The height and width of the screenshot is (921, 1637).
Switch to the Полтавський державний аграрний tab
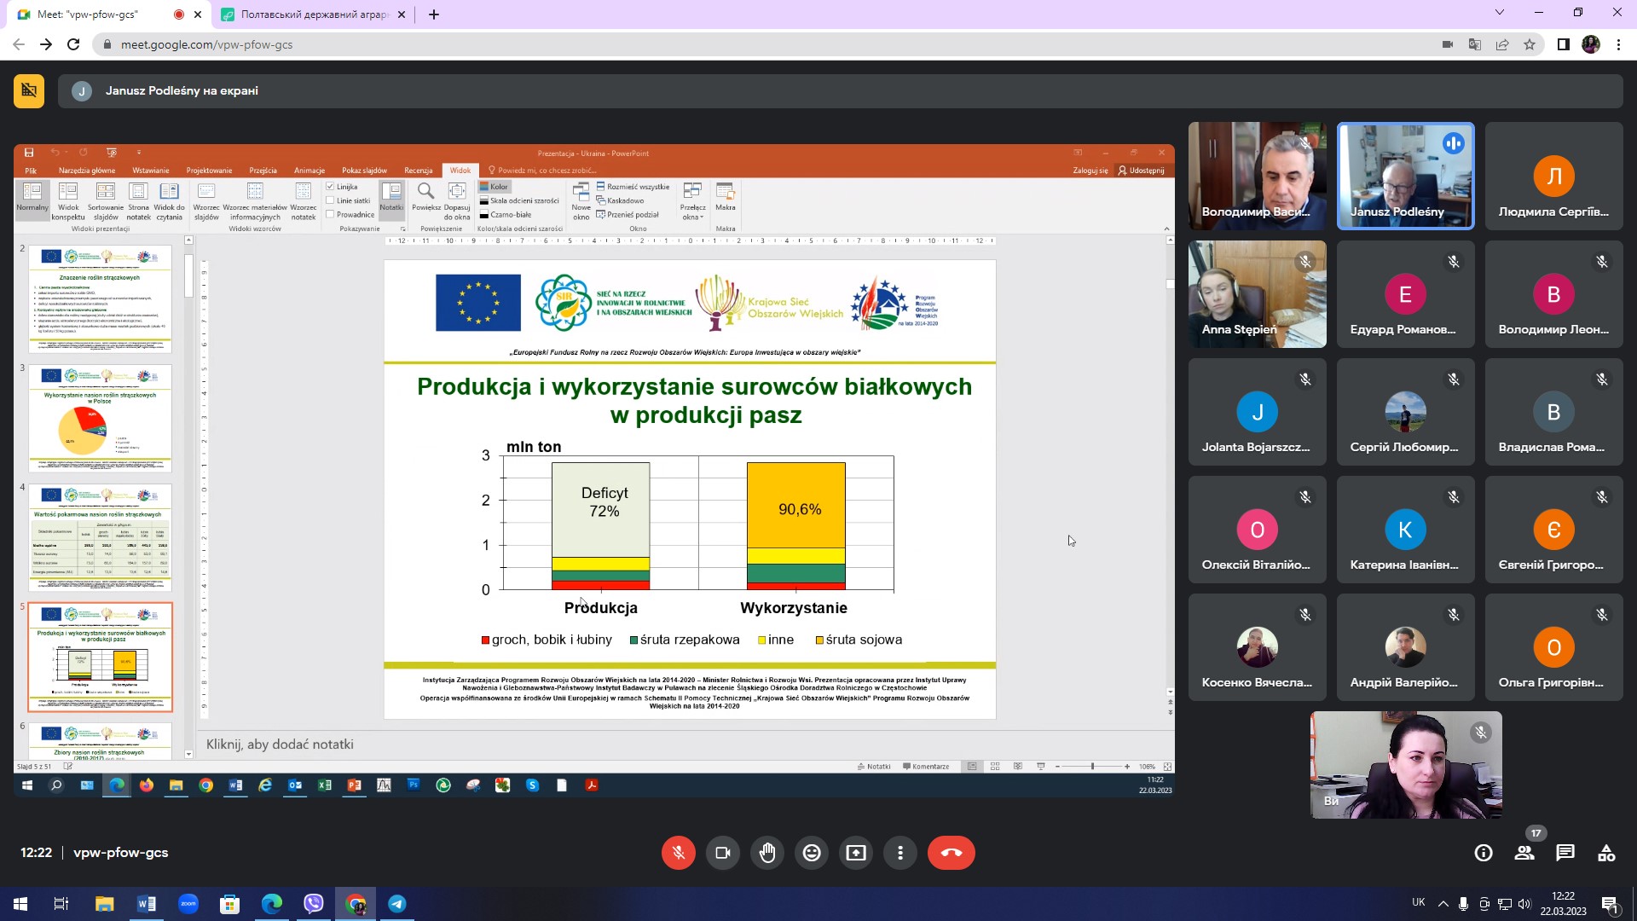click(x=313, y=14)
